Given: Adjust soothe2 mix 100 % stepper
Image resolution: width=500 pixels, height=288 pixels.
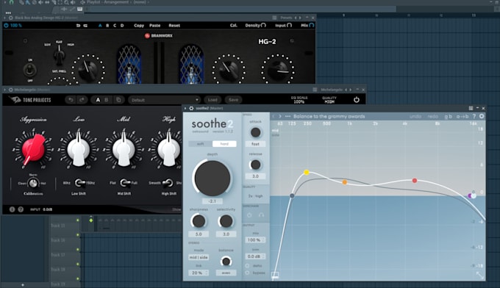Looking at the screenshot, I should 255,240.
